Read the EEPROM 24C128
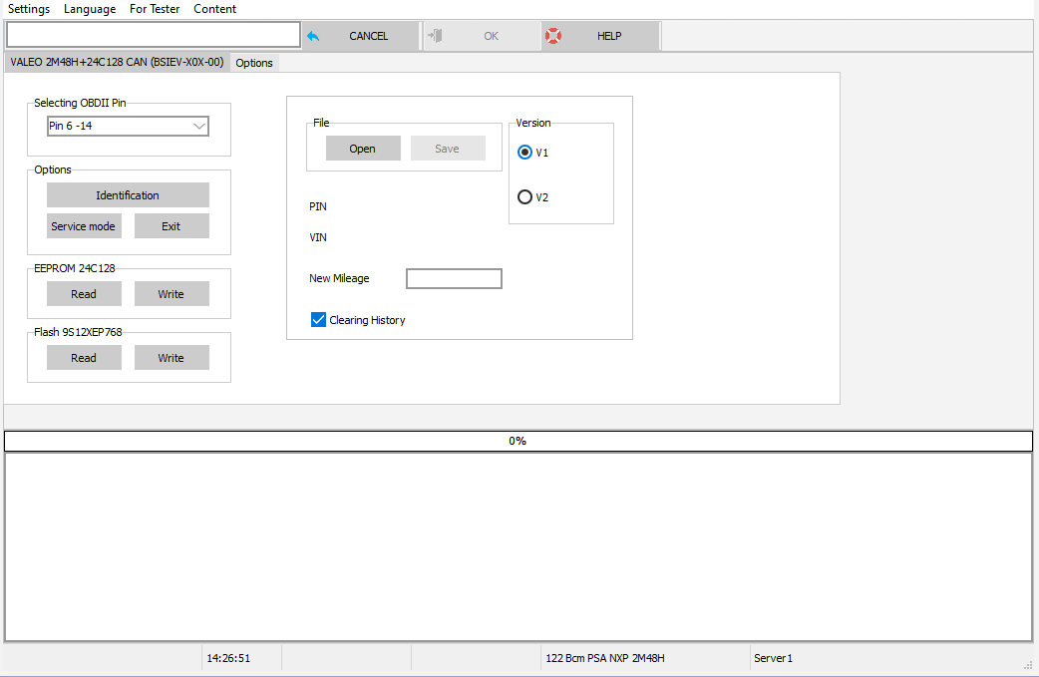Screen dimensions: 1039x677 [84, 294]
